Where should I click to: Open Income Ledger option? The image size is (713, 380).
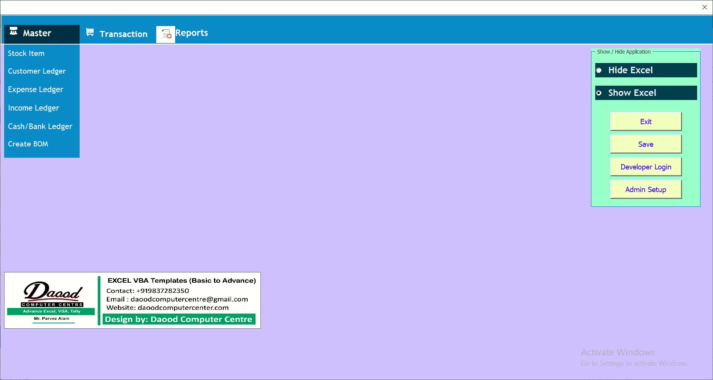click(x=33, y=108)
